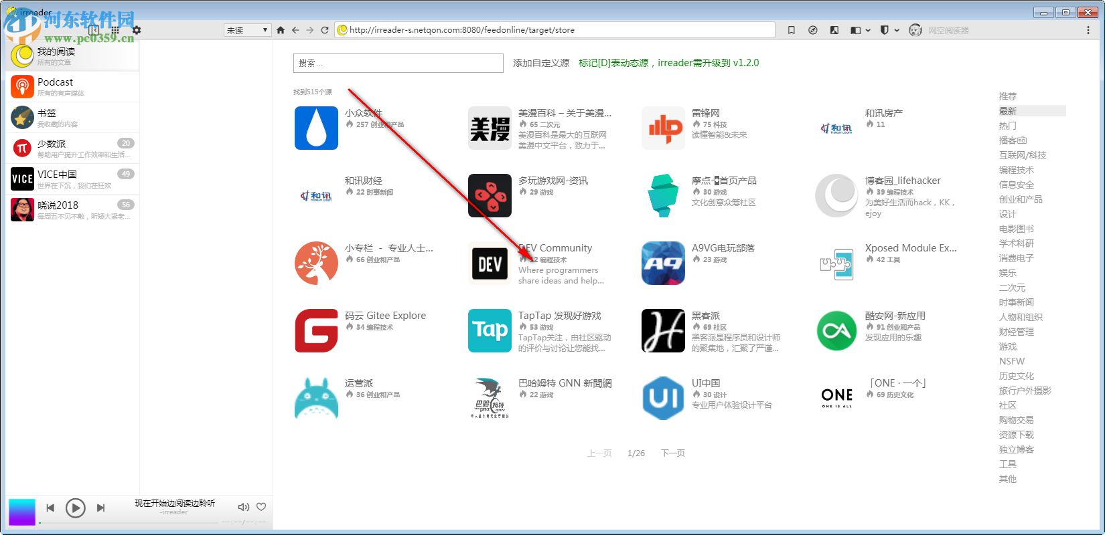Open the 和讯房产 source logo
The height and width of the screenshot is (535, 1105).
836,128
